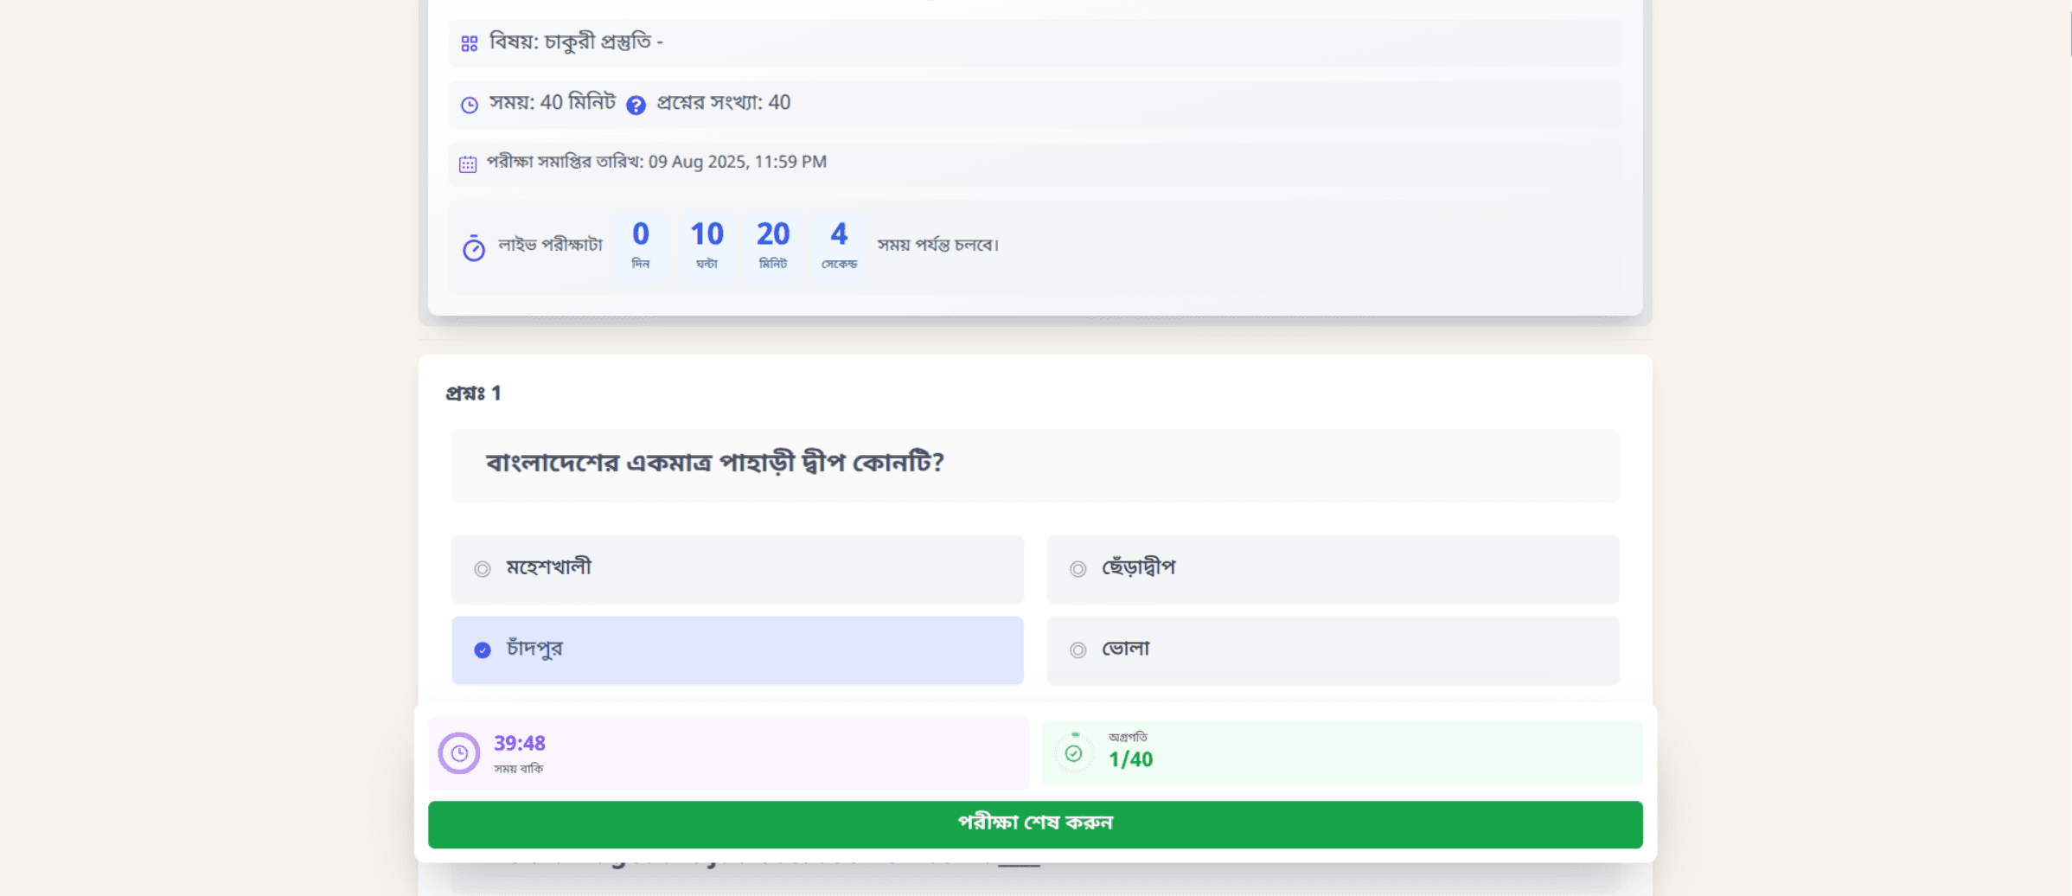The image size is (2072, 896).
Task: Click the blue checkmark inside the চাঁদপুর option
Action: coord(482,650)
